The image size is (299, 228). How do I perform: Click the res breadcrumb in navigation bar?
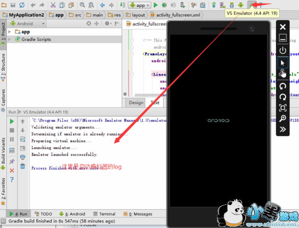114,15
